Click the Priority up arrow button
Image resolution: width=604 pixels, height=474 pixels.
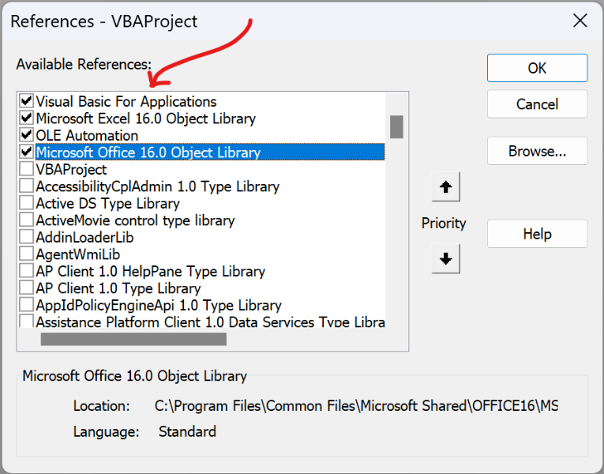[x=445, y=187]
